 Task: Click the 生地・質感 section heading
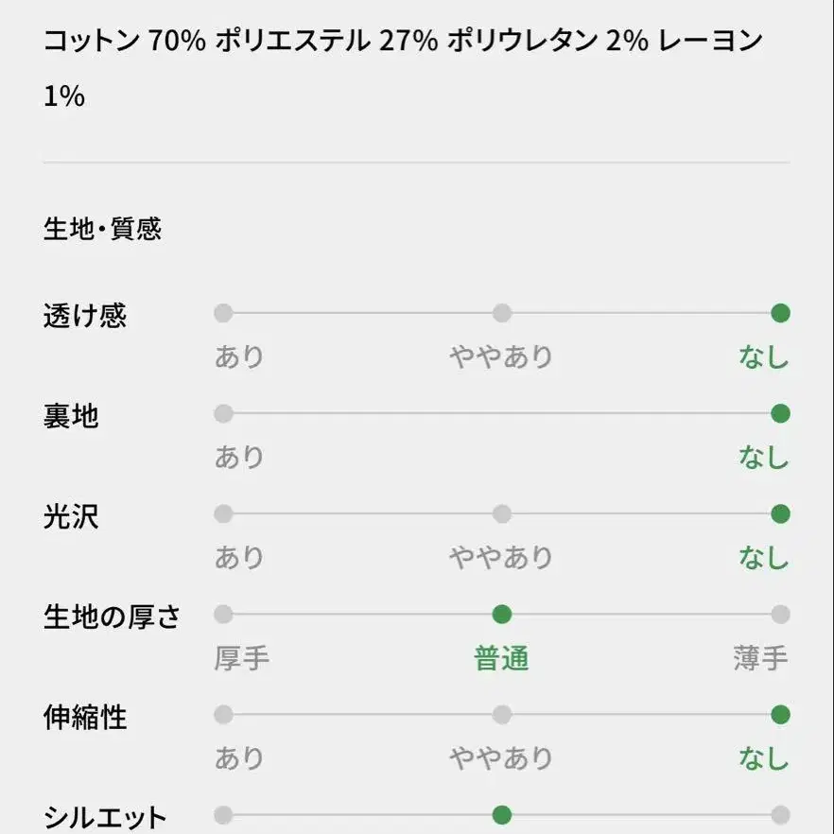pos(102,229)
